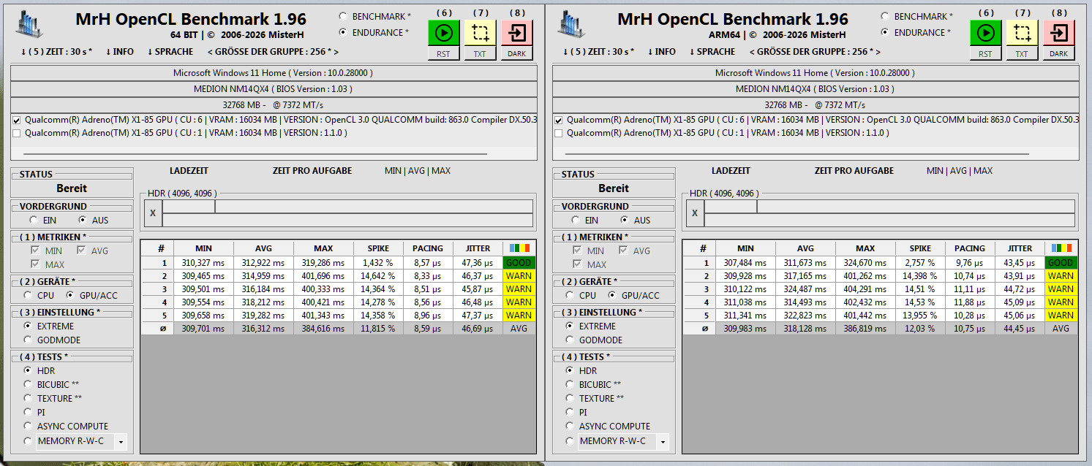Click PACING column header in ARM64 results table

click(970, 248)
